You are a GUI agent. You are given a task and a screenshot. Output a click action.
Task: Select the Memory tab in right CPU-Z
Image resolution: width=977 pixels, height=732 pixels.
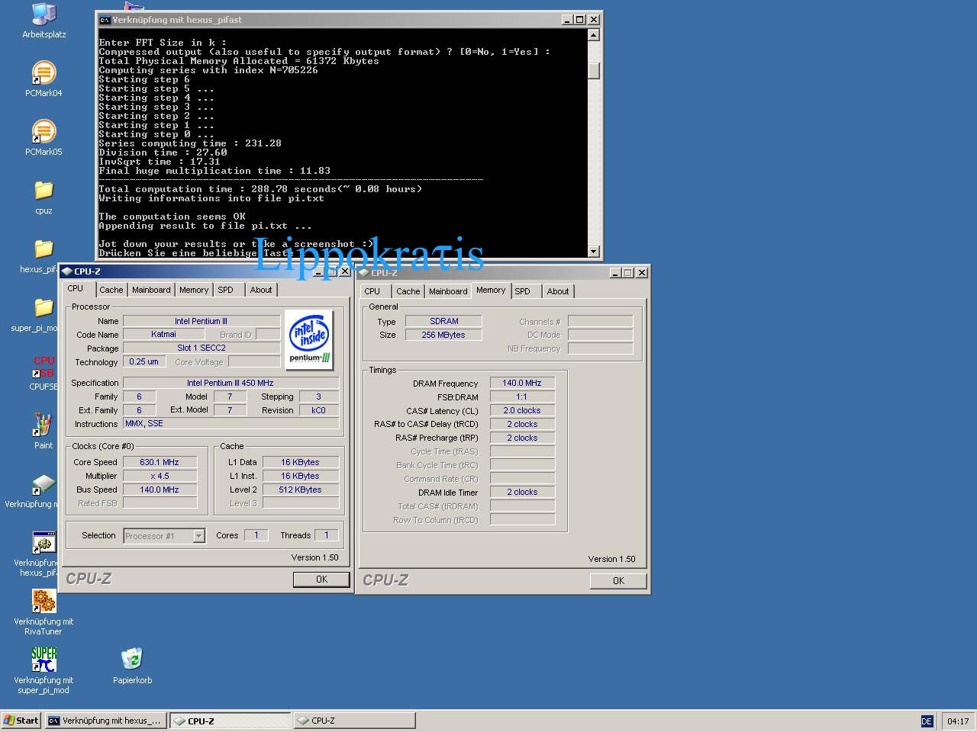point(491,290)
